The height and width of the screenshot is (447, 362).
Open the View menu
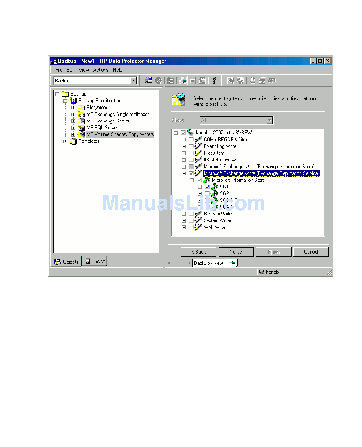click(x=84, y=70)
